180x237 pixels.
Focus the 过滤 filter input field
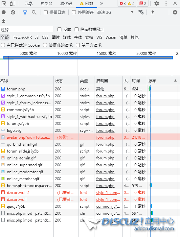tap(27, 30)
